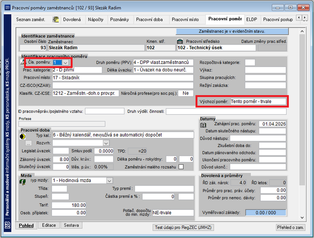Image resolution: width=314 pixels, height=238 pixels.
Task: Click Průměr pro prac. práv. účely field
Action: coord(273,190)
